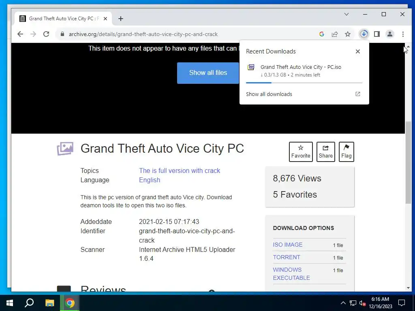Open Windows taskbar search
The image size is (415, 311).
coord(29,303)
